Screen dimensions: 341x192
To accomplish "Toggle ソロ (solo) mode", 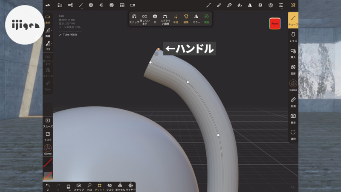I will point(89,187).
